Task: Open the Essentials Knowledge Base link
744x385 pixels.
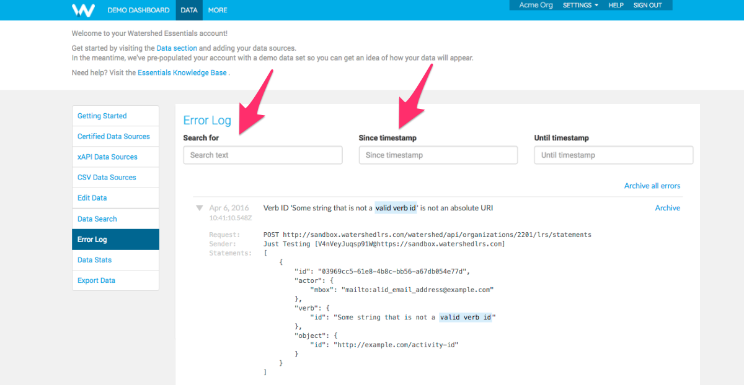Action: (183, 72)
